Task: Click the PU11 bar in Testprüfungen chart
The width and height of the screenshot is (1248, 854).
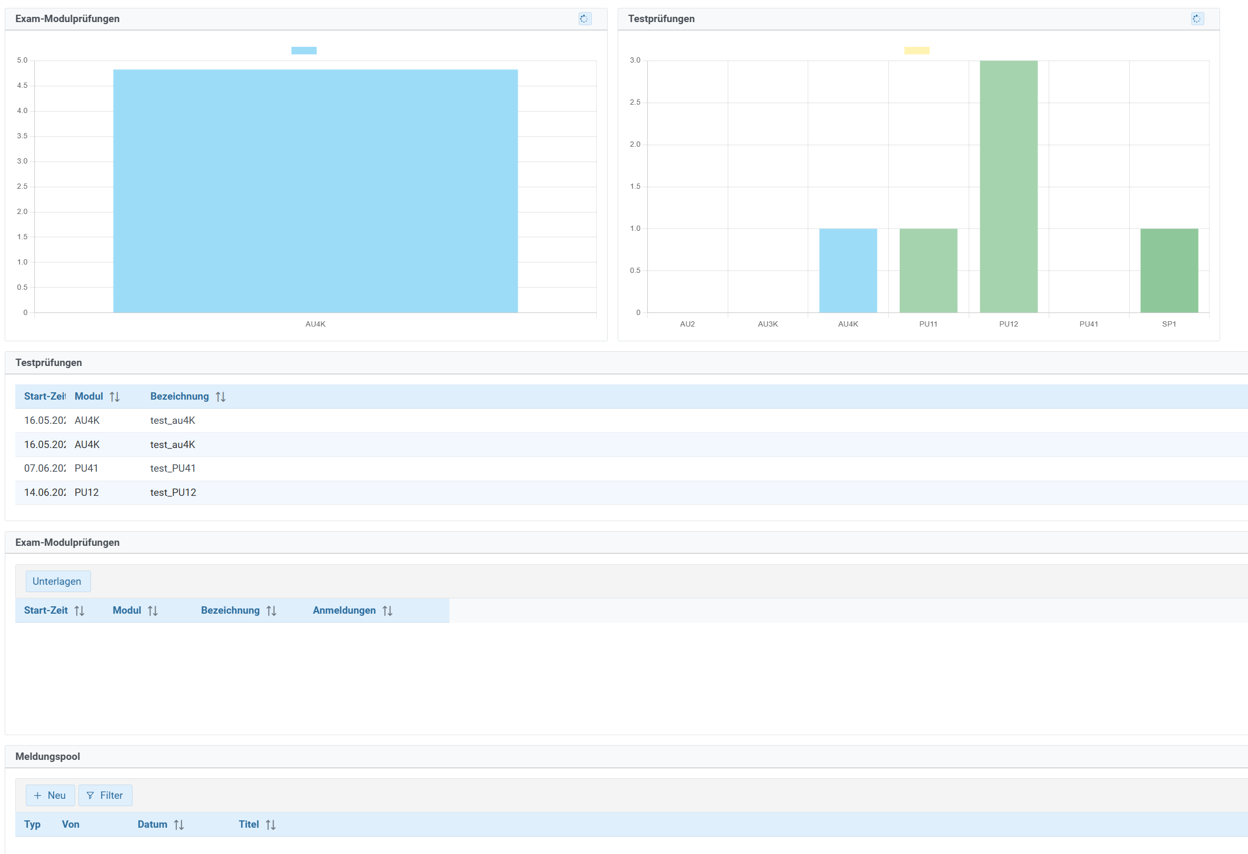Action: point(929,271)
